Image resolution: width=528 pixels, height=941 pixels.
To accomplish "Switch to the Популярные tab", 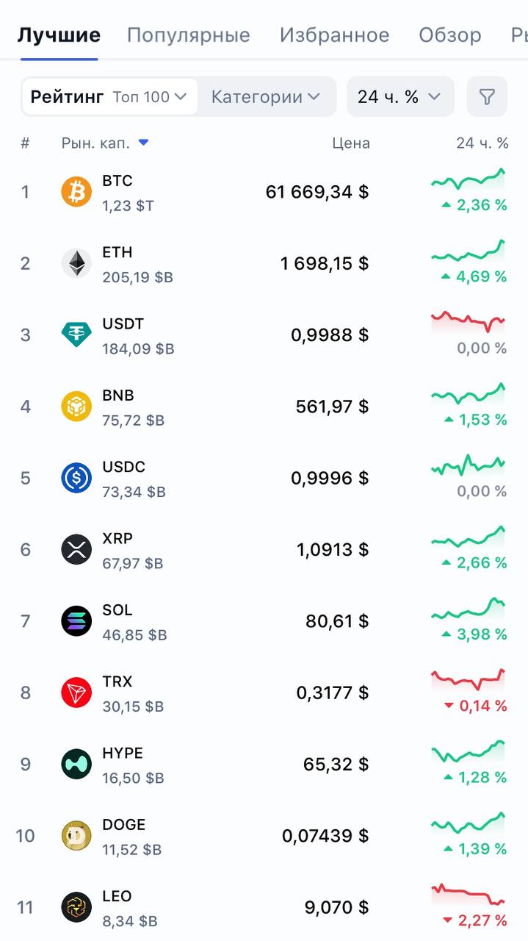I will [189, 35].
